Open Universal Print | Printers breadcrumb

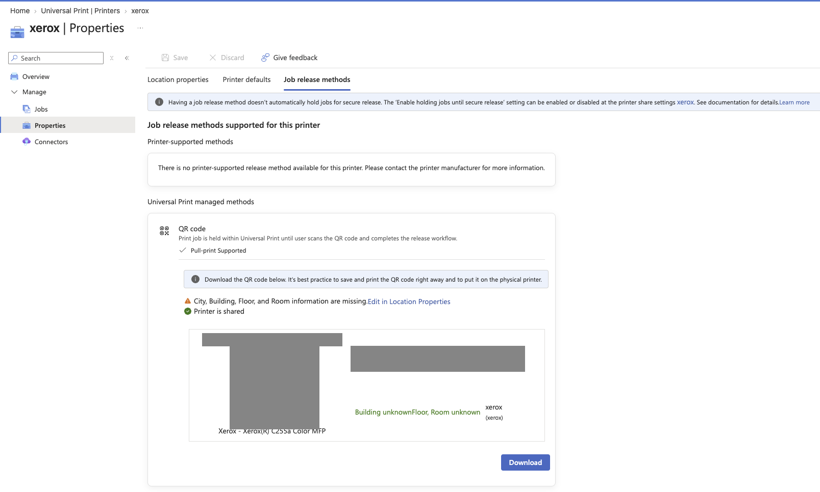81,11
